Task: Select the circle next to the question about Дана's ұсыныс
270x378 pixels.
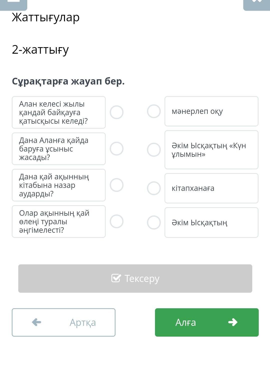Action: pyautogui.click(x=116, y=148)
